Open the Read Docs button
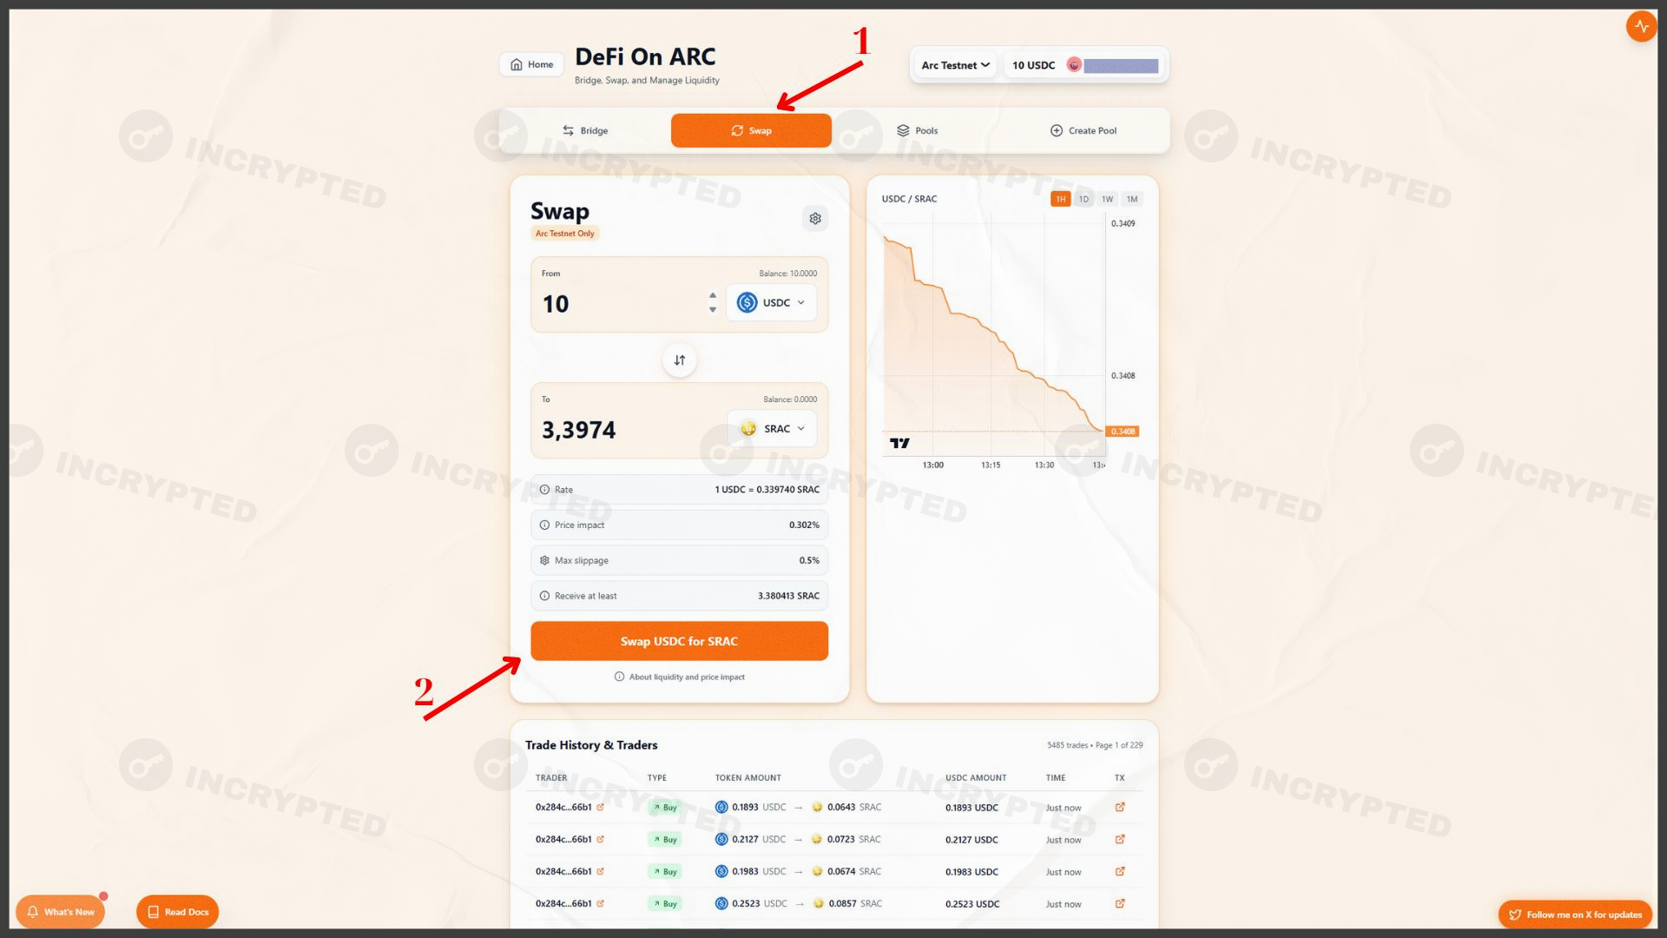 (x=178, y=912)
